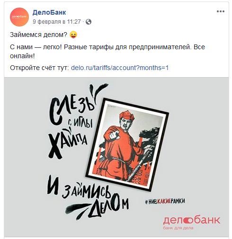The height and width of the screenshot is (239, 232).
Task: Click the 'банк для дела' tagline under the logo
Action: pos(178,228)
